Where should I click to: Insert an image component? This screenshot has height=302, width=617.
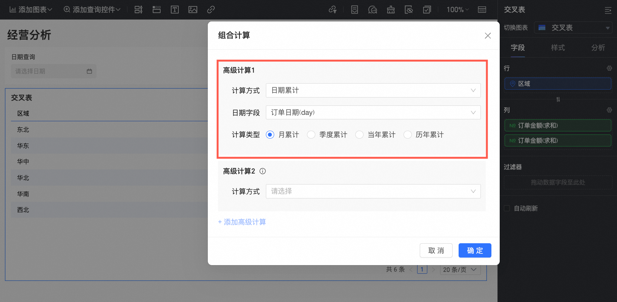coord(193,9)
